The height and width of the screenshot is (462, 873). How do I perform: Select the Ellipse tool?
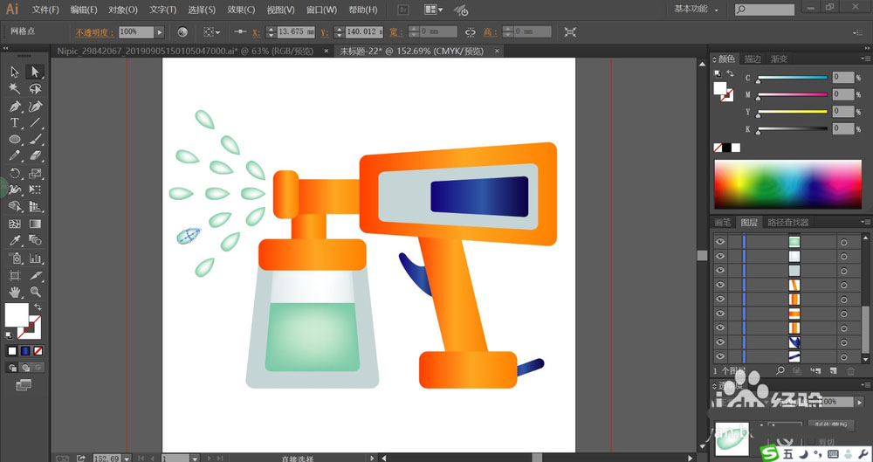15,140
